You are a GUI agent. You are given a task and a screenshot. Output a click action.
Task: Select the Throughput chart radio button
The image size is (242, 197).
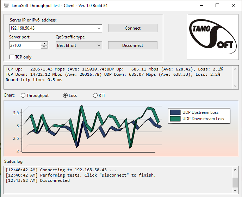[23, 96]
